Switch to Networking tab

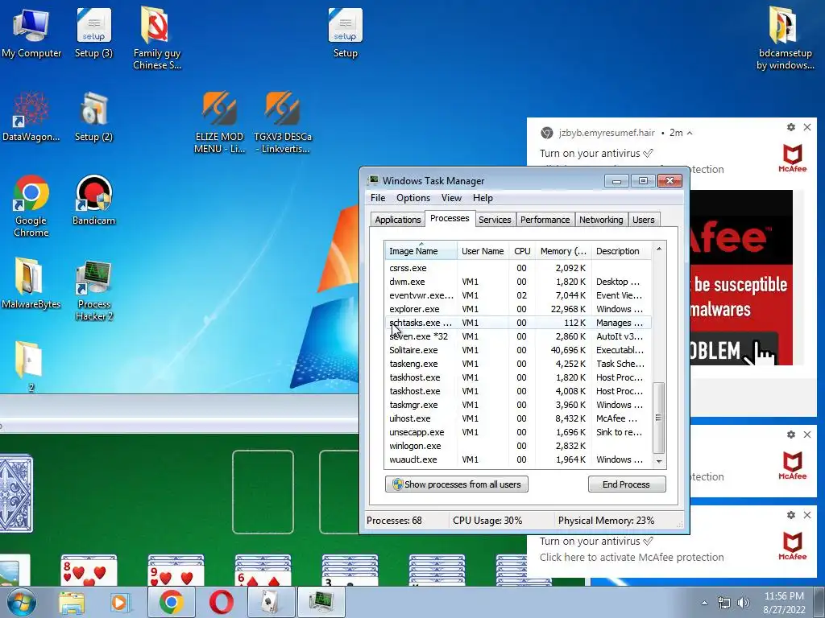pos(601,220)
